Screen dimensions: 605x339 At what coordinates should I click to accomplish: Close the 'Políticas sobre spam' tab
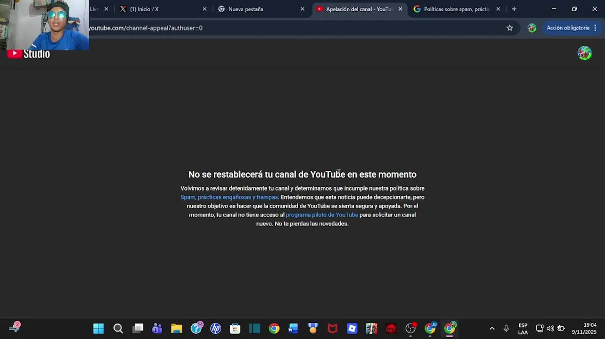point(498,9)
